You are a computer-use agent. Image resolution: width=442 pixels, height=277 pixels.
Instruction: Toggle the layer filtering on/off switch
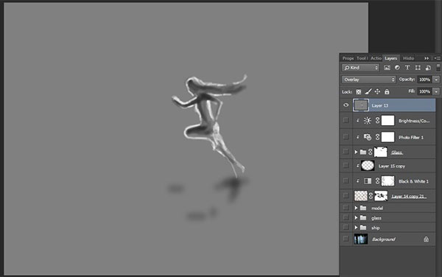pos(438,67)
